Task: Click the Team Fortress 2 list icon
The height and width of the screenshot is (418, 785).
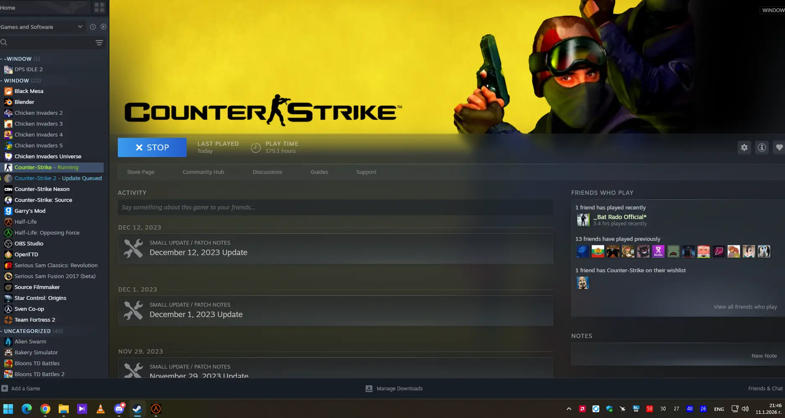Action: (8, 320)
